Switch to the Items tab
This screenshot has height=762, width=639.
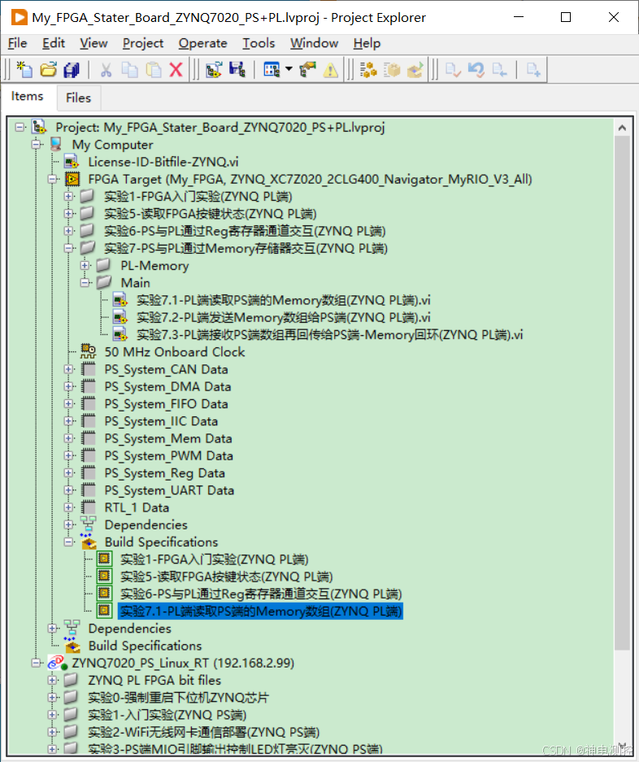click(27, 96)
